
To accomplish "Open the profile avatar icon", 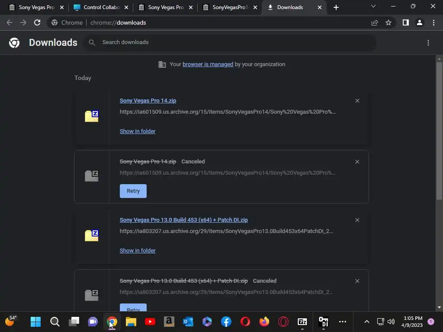I will (420, 22).
